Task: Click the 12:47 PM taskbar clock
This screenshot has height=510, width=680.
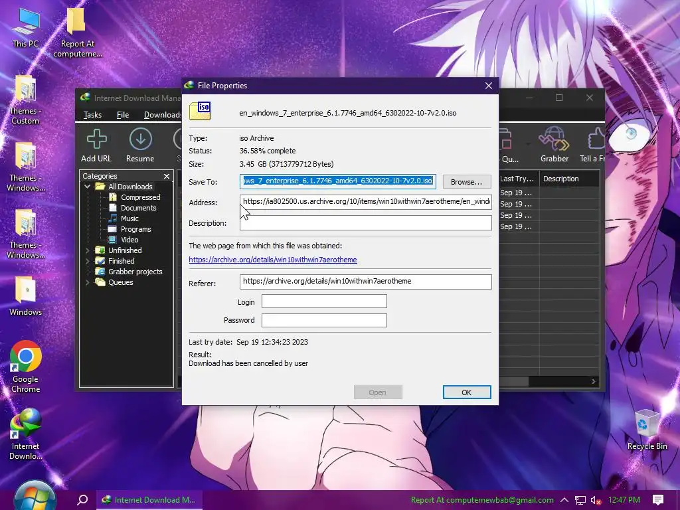Action: coord(624,500)
